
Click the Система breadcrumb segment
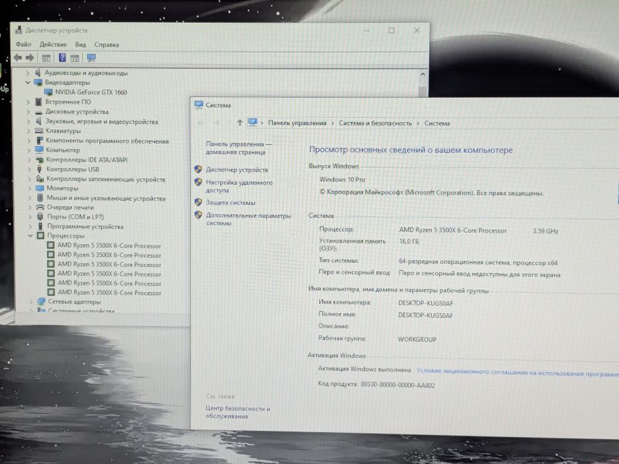click(x=437, y=123)
